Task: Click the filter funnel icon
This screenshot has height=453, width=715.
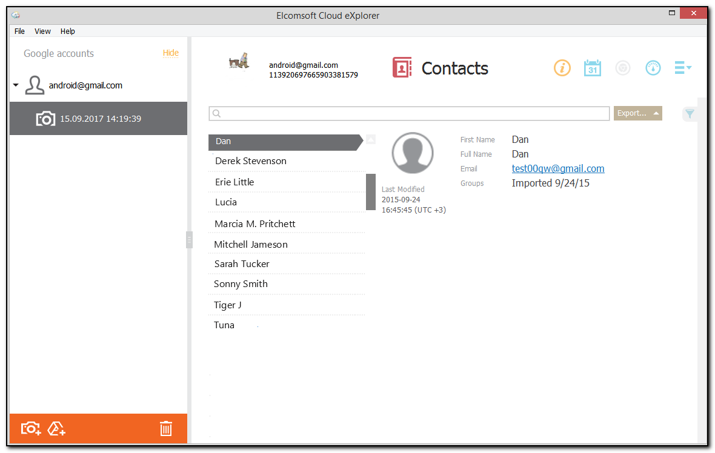Action: coord(690,113)
